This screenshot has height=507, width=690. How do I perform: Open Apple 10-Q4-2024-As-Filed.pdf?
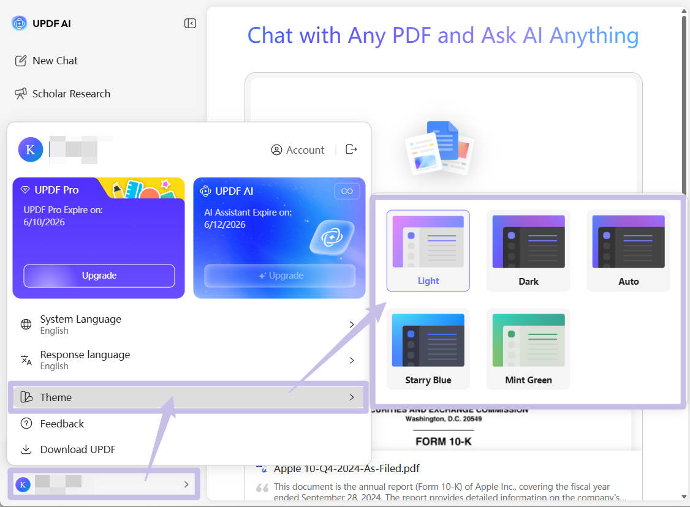coord(346,468)
